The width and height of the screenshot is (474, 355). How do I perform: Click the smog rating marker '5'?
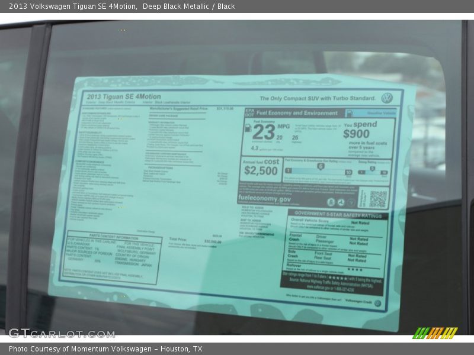click(373, 169)
